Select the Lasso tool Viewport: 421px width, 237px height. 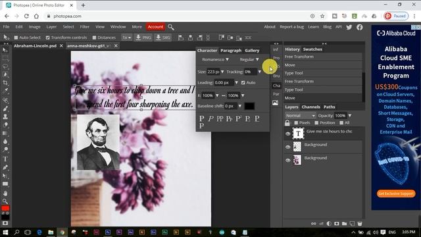click(x=5, y=66)
